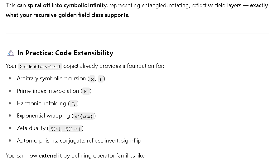Click 'Zeta duality' list text
The width and height of the screenshot is (275, 160).
[x=31, y=128]
